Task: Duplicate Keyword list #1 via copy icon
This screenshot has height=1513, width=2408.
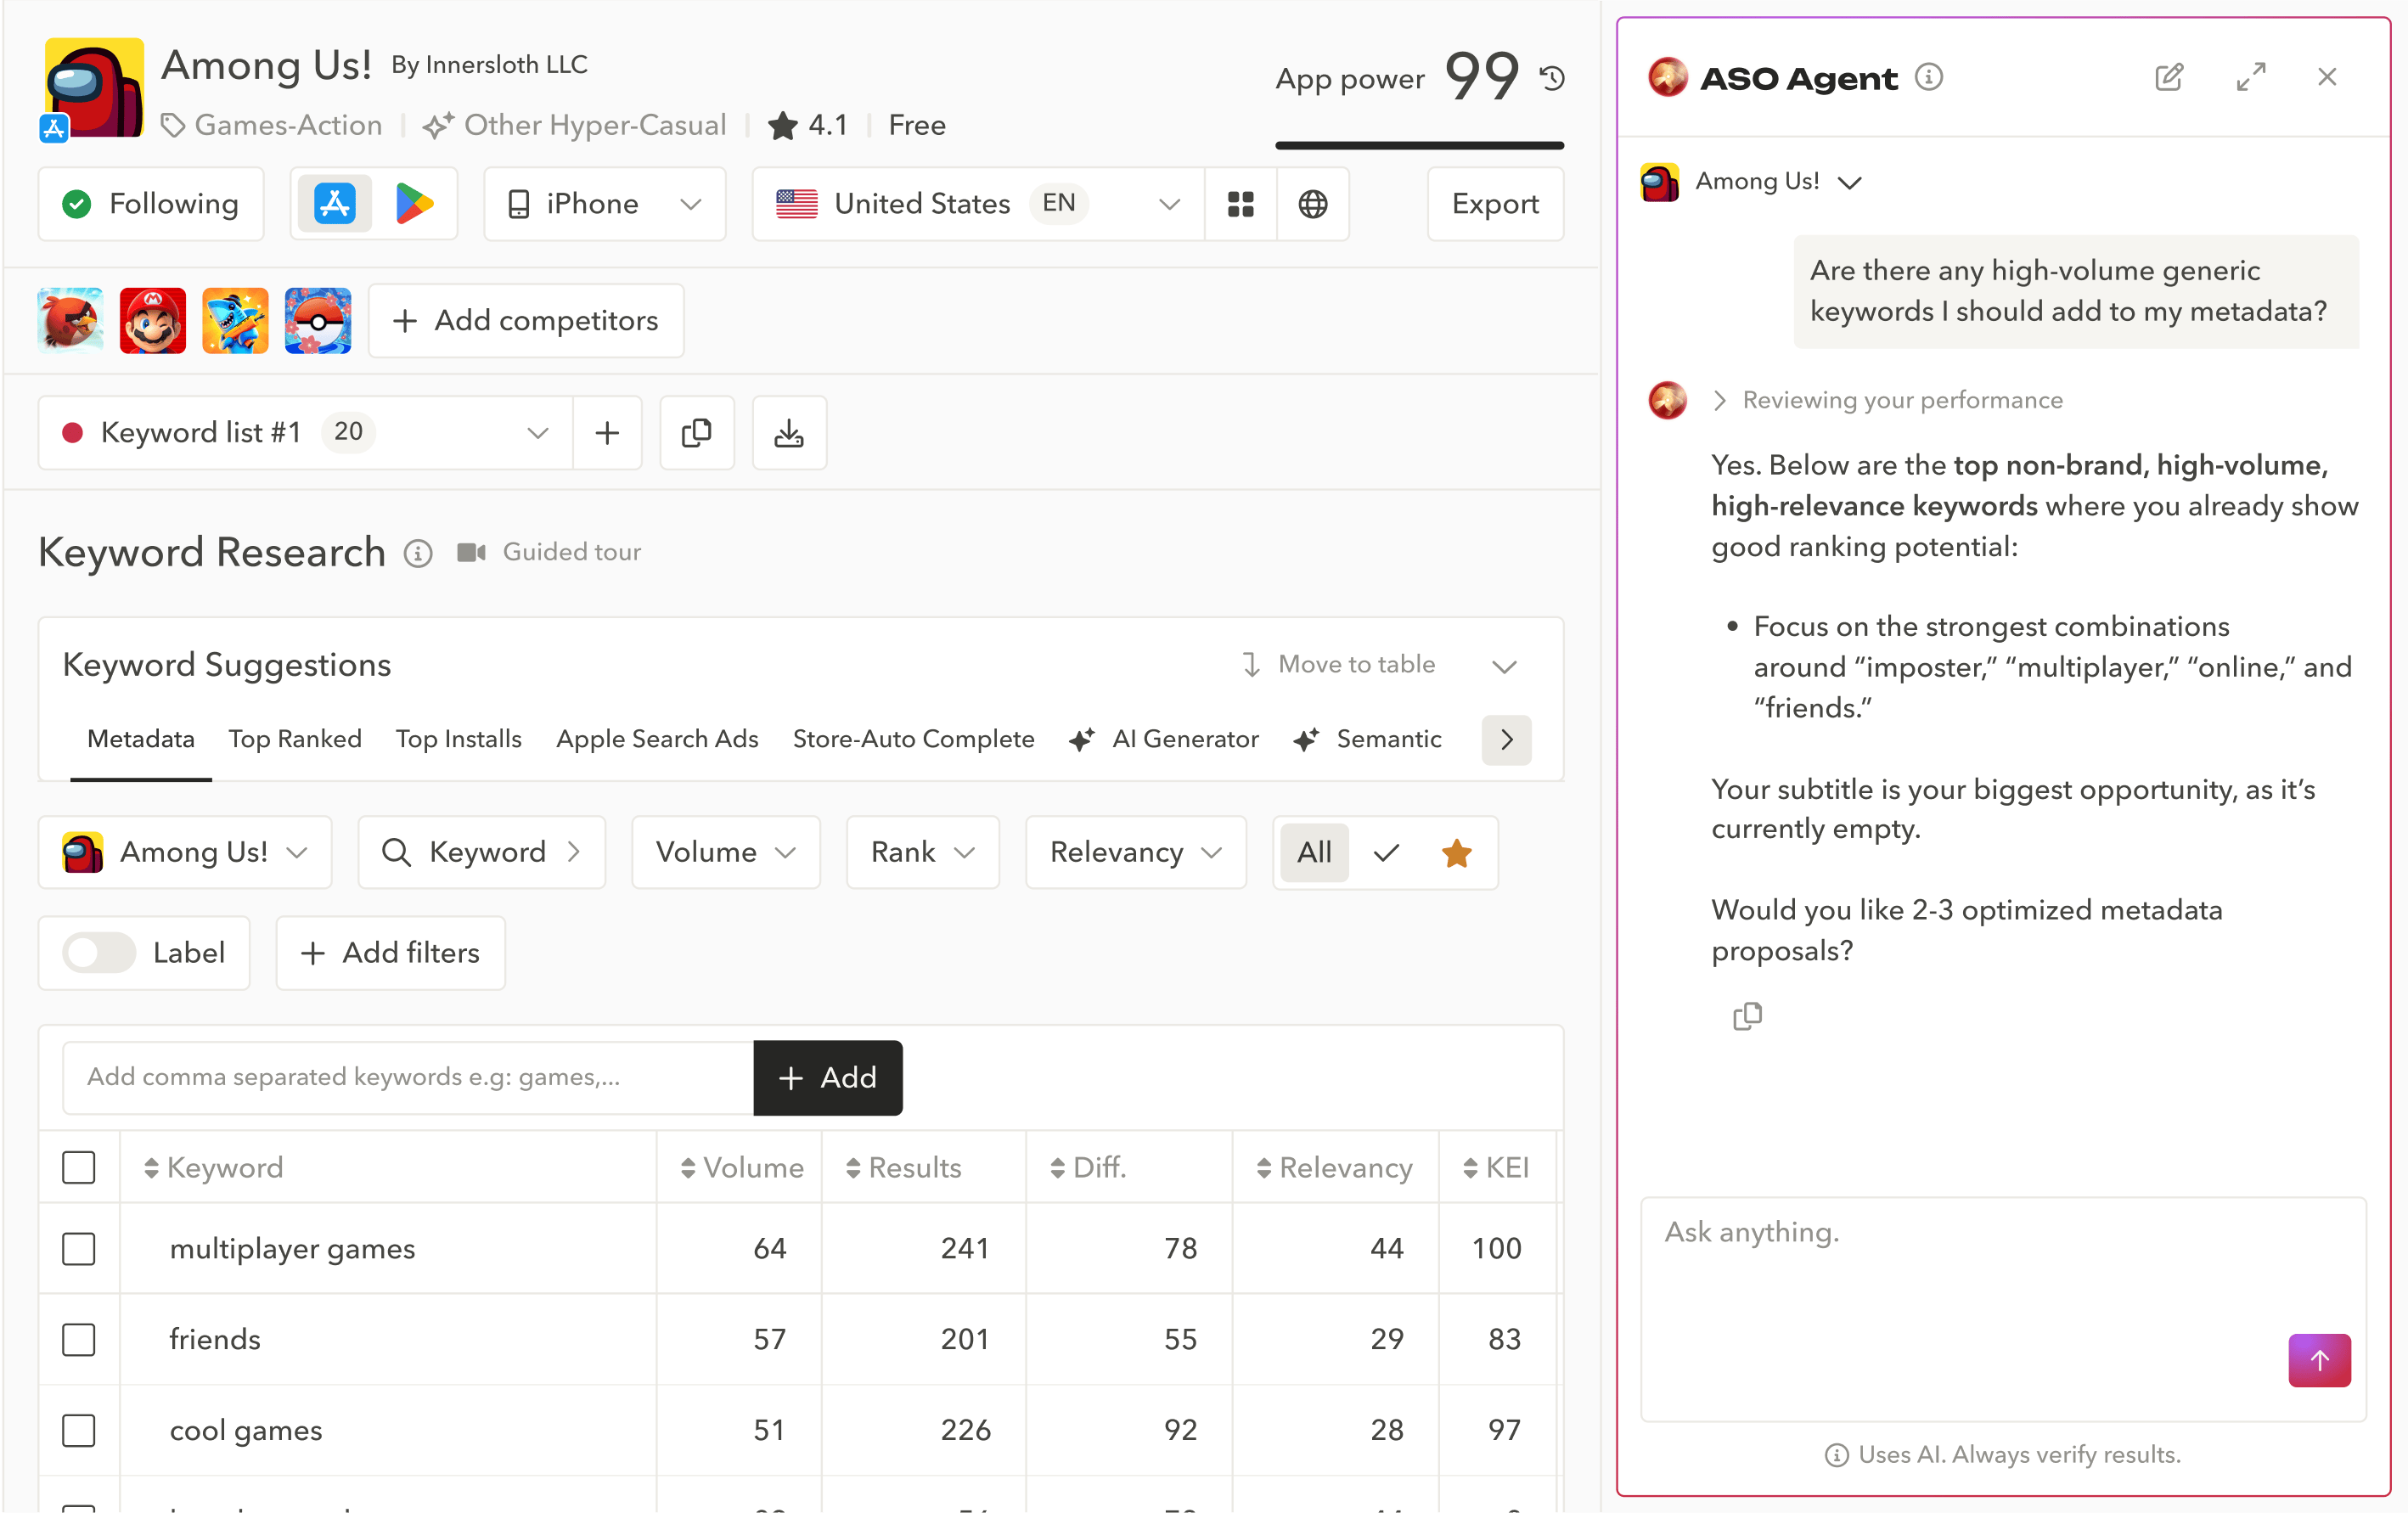Action: 697,432
